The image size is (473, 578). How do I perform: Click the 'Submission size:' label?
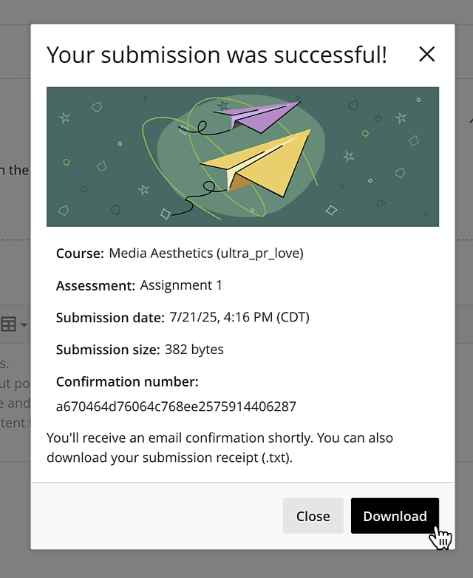[108, 350]
